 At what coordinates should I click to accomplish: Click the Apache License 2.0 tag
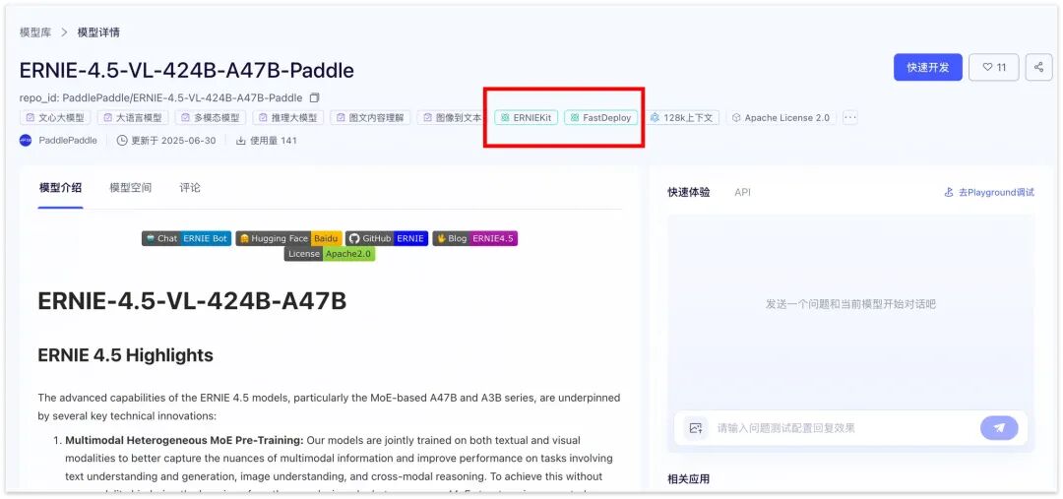[x=781, y=117]
